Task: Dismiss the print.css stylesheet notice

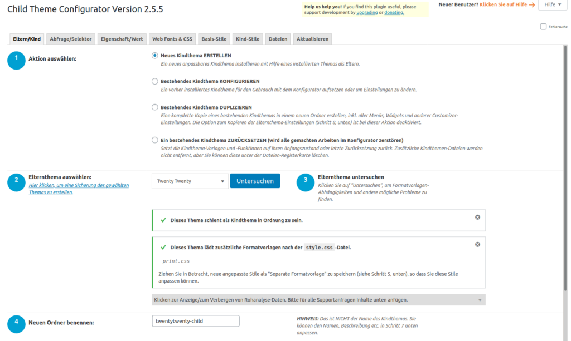Action: click(x=477, y=244)
